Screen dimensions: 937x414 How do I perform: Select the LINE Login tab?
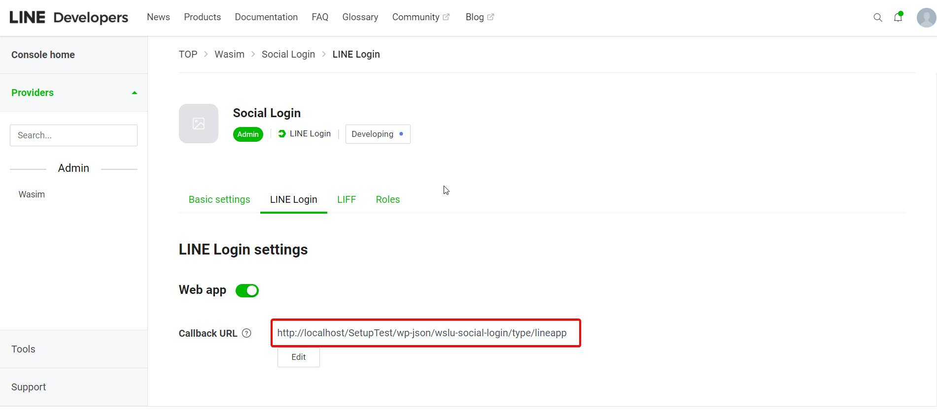click(x=294, y=199)
